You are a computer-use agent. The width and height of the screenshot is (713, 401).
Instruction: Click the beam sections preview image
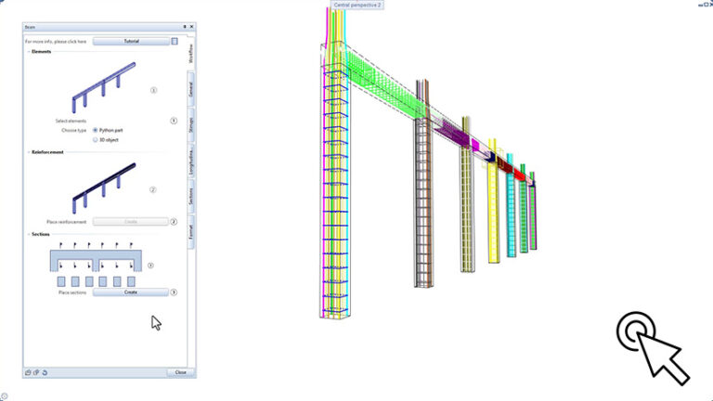tap(96, 264)
